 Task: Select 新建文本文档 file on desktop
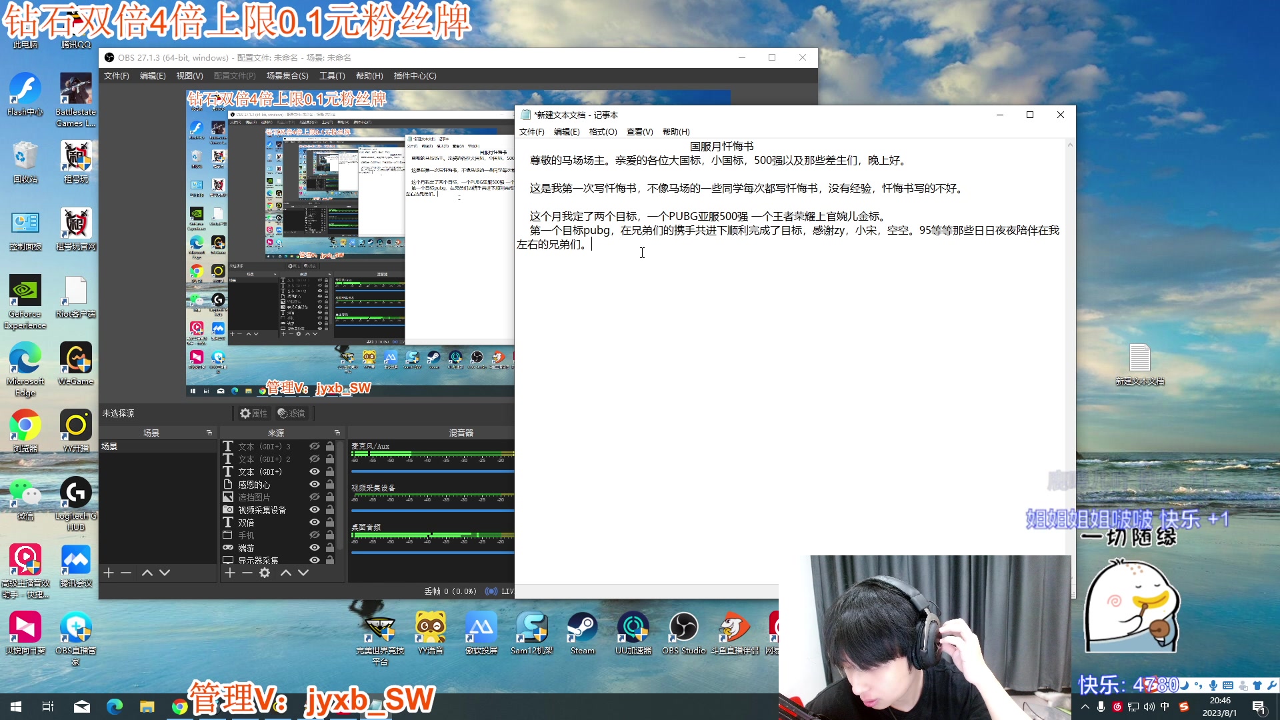pyautogui.click(x=1140, y=365)
